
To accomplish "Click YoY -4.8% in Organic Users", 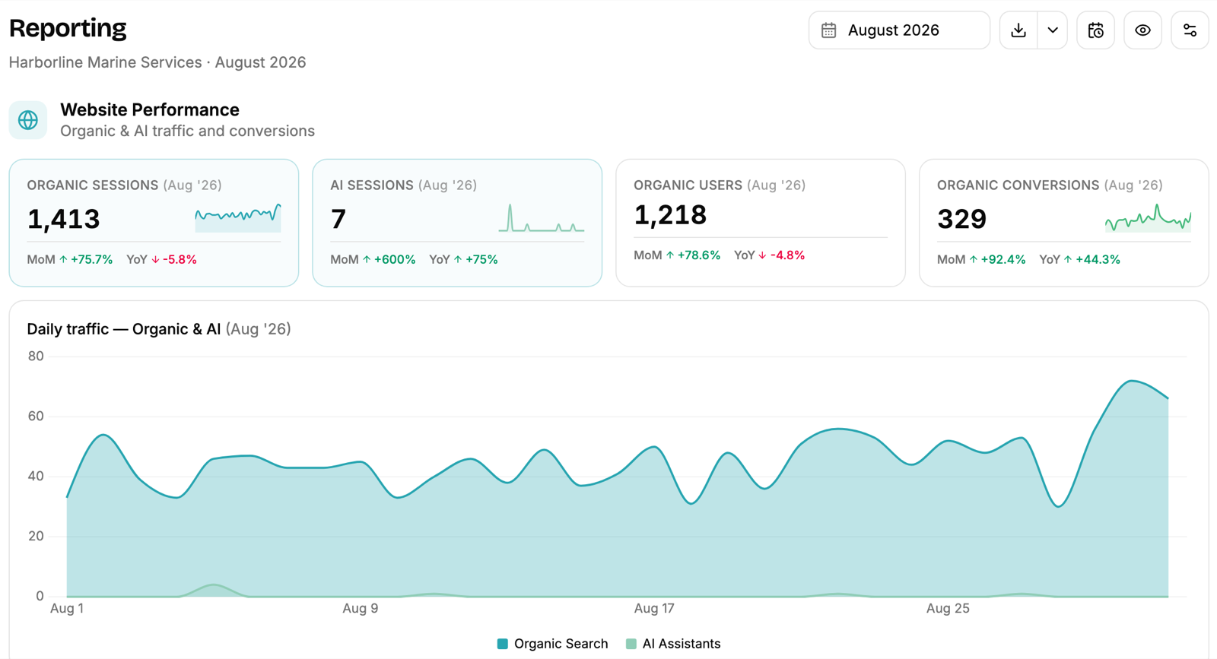I will pyautogui.click(x=769, y=255).
